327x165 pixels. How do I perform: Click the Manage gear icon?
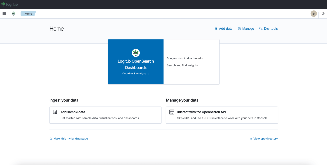click(239, 29)
